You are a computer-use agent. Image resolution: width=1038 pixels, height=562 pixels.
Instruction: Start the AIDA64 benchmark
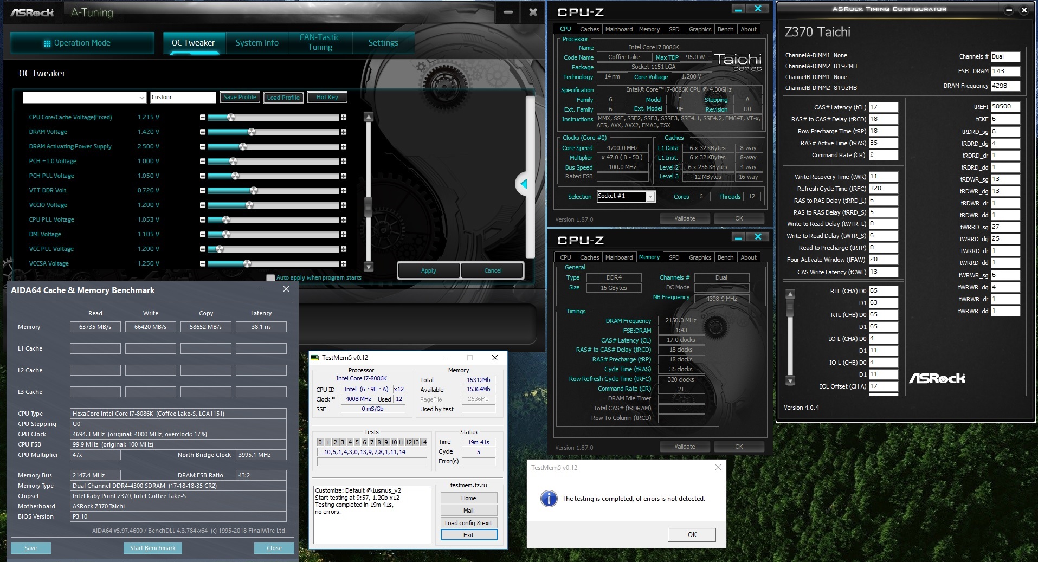153,548
